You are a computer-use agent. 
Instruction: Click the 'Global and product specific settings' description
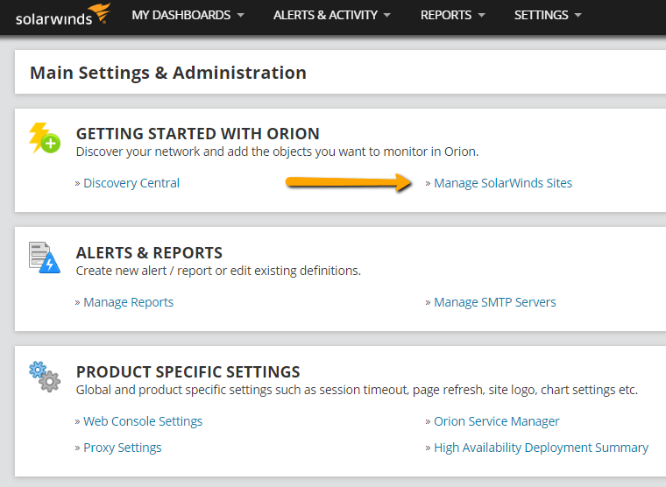[357, 390]
